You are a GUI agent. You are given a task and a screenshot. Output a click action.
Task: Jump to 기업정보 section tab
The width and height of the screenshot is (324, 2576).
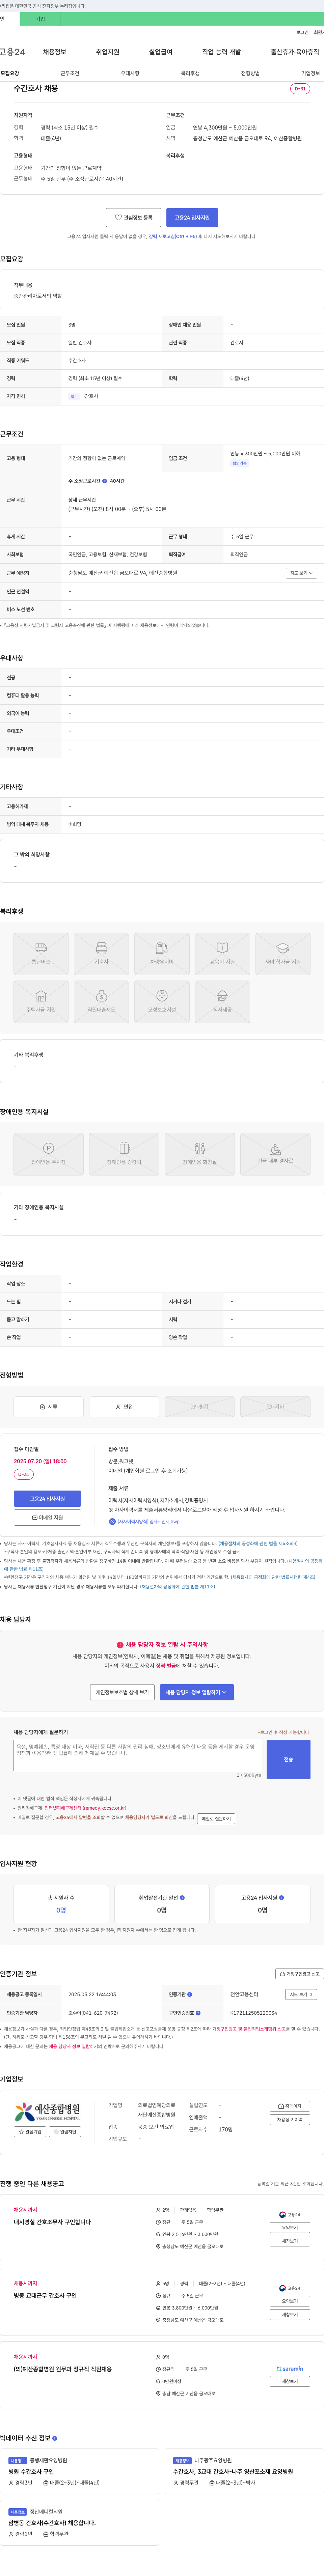point(310,73)
